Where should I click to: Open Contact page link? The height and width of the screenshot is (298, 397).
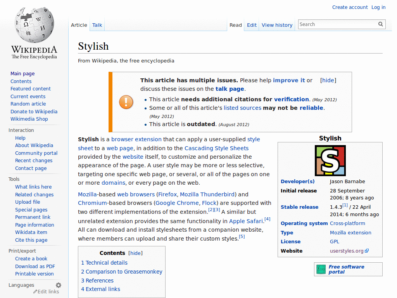coord(31,168)
